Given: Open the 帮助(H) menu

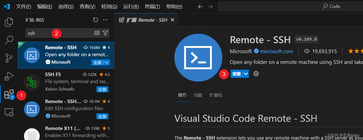Looking at the screenshot, I should click(174, 7).
